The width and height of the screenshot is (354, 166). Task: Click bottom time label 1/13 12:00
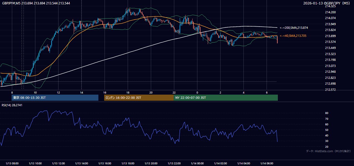point(58,164)
